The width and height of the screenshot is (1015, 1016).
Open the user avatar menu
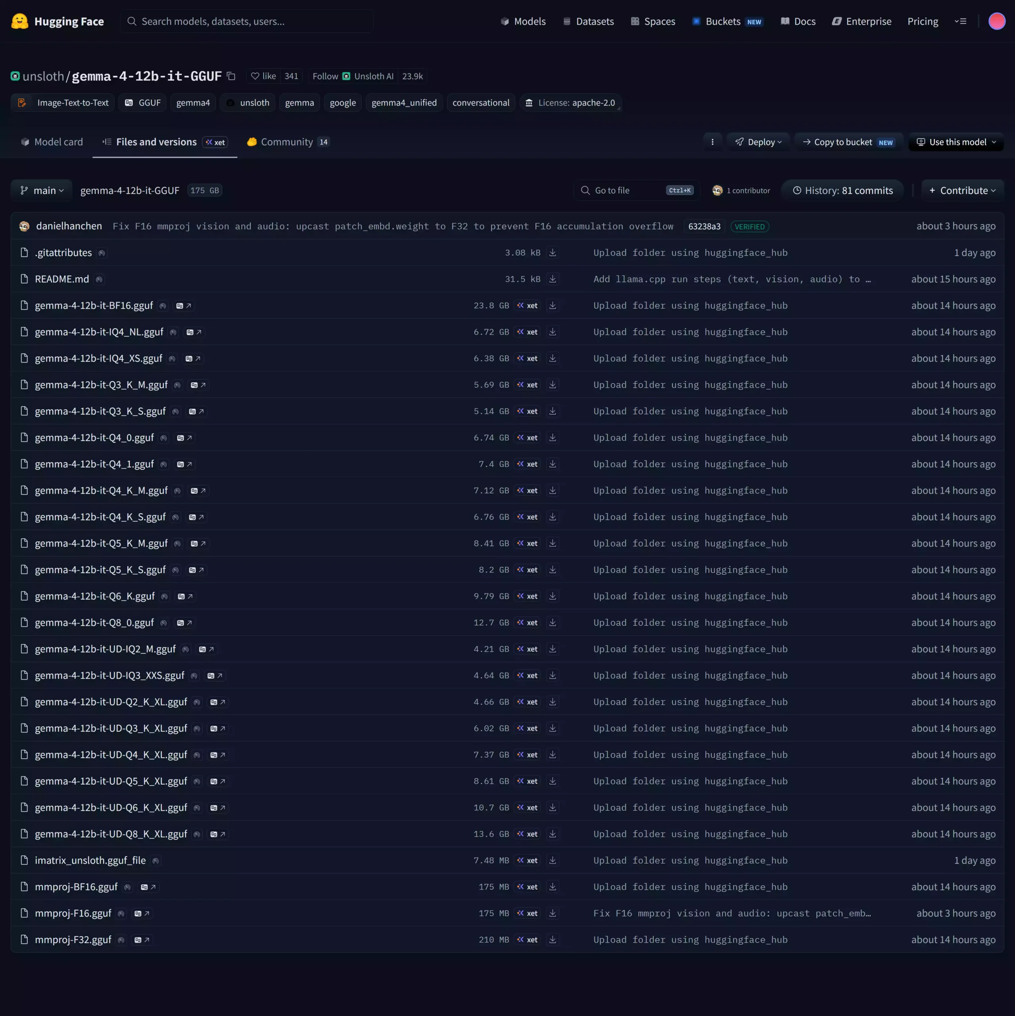pos(997,21)
